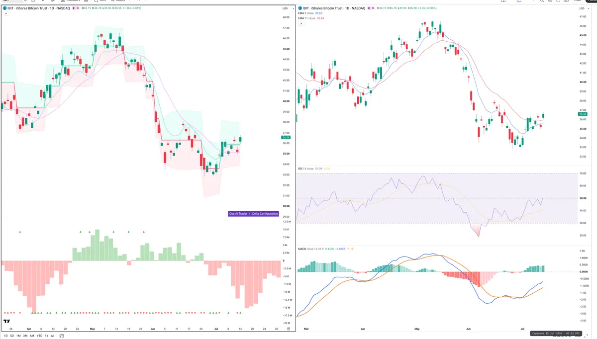Select the YTD time range
The height and width of the screenshot is (339, 597).
tap(39, 336)
